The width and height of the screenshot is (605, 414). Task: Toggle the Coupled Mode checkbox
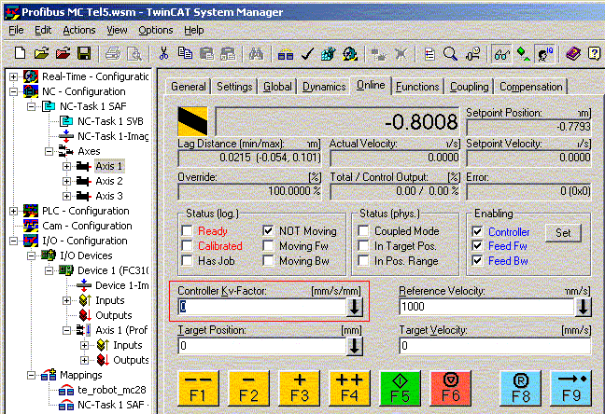[x=363, y=231]
